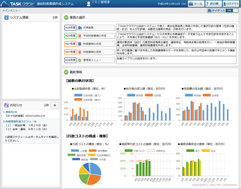The height and width of the screenshot is (189, 241).
Task: Click the ログアウト logout button
Action: (x=231, y=4)
